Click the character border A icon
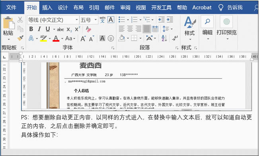The image size is (259, 156). click(111, 20)
